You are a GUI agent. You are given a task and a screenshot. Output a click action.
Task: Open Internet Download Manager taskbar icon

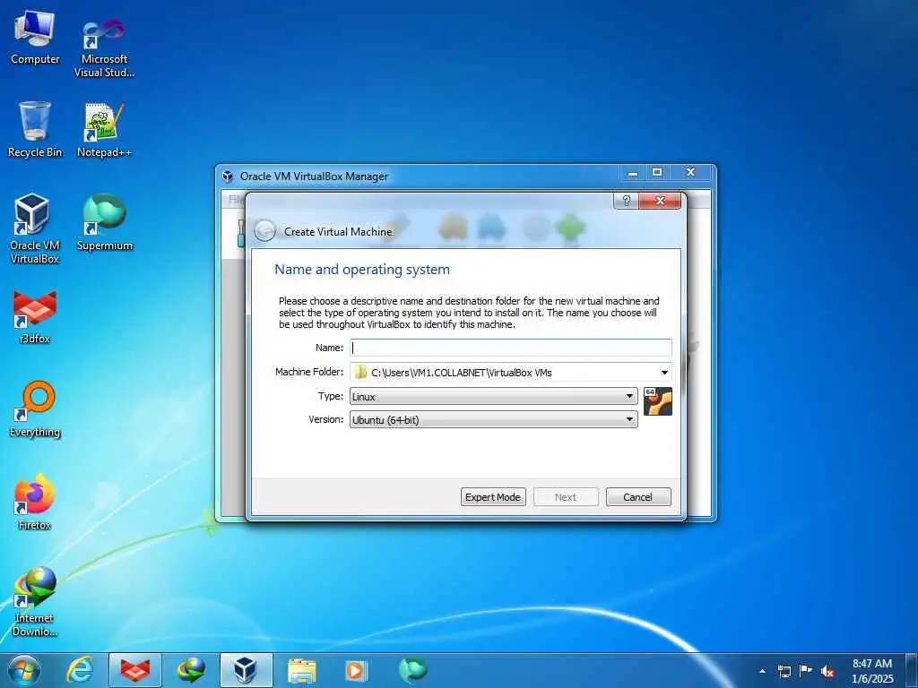[191, 670]
